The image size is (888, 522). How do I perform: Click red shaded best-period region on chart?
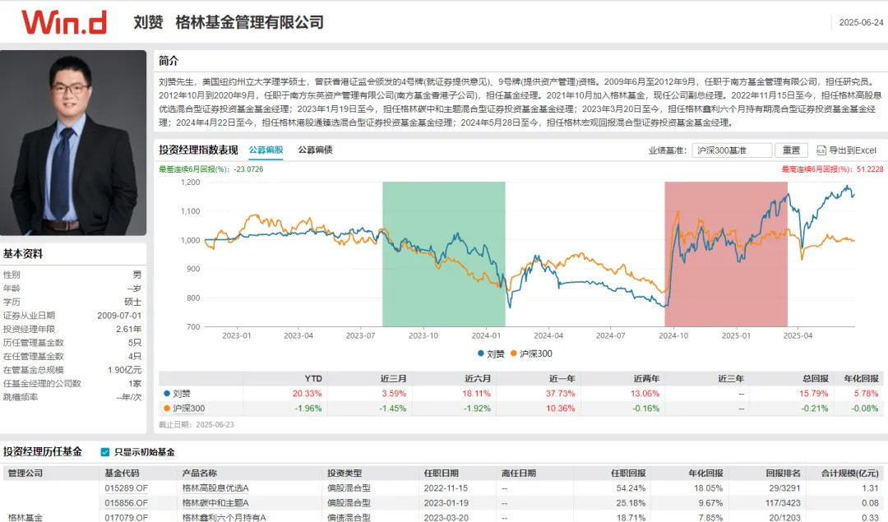725,254
